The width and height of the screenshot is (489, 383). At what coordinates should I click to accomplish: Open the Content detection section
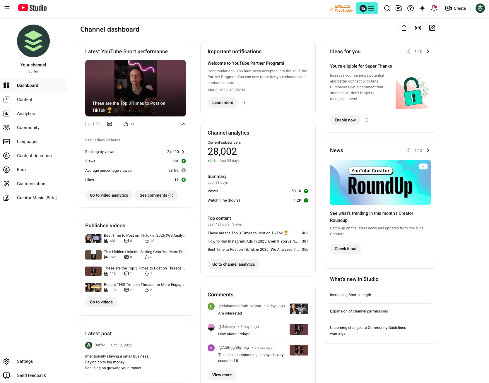[34, 156]
